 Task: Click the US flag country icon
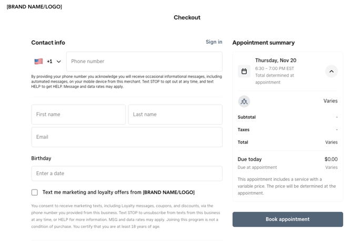click(x=38, y=62)
